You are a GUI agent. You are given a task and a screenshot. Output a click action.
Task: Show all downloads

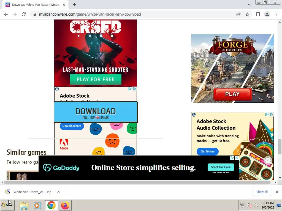pyautogui.click(x=262, y=192)
